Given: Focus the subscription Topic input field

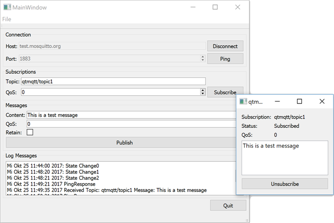Looking at the screenshot, I should [113, 82].
